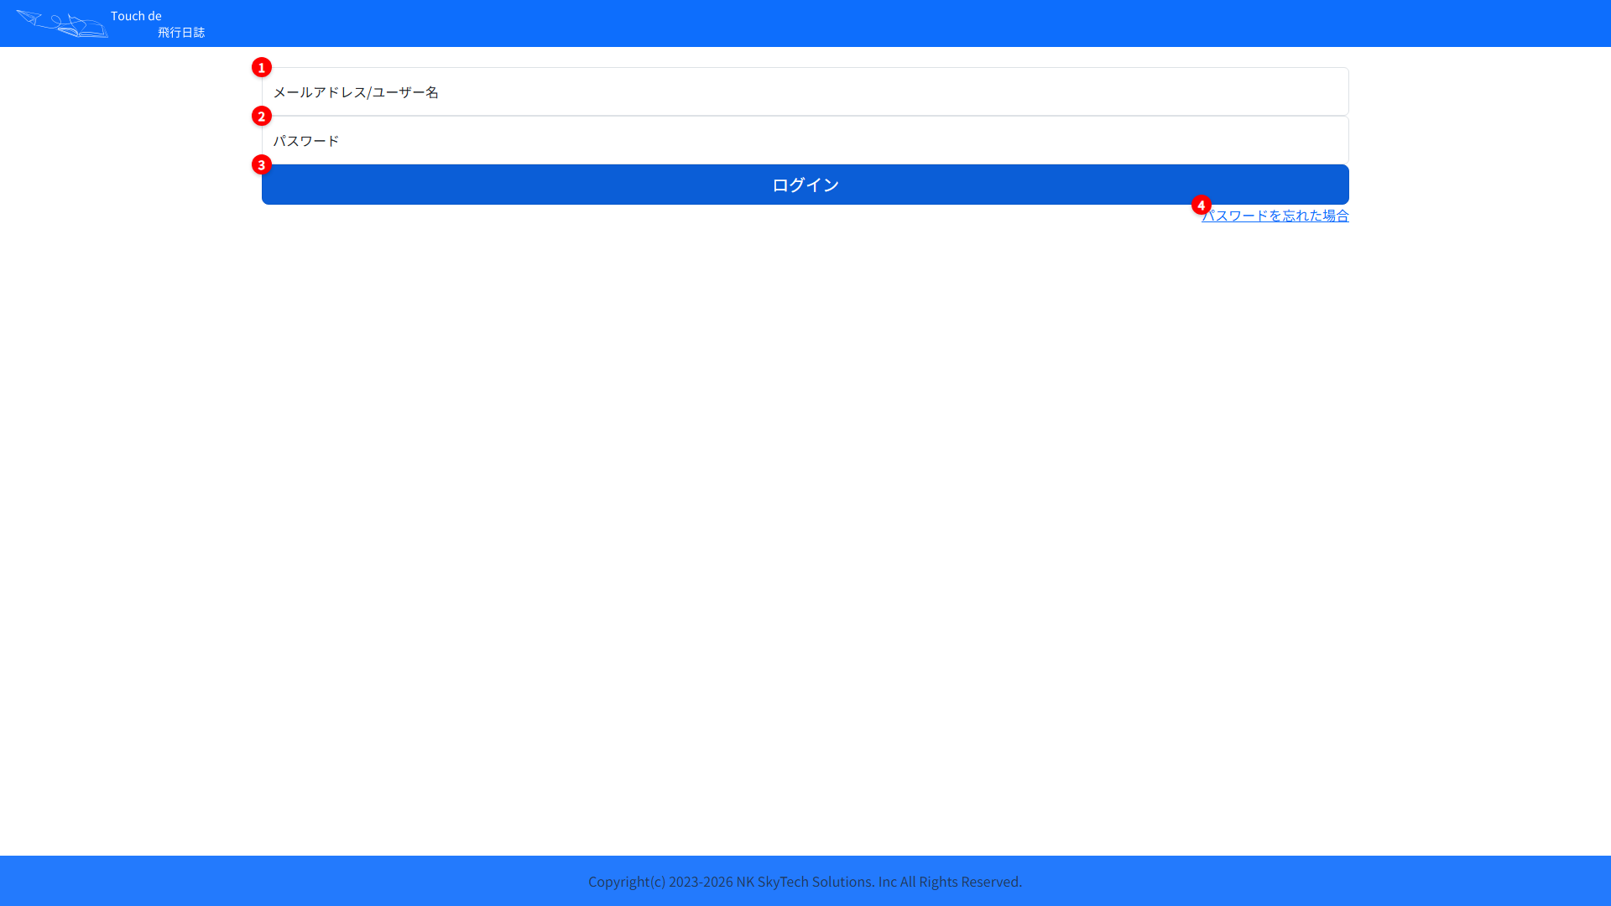
Task: Tap the marker above the login button
Action: coord(262,164)
